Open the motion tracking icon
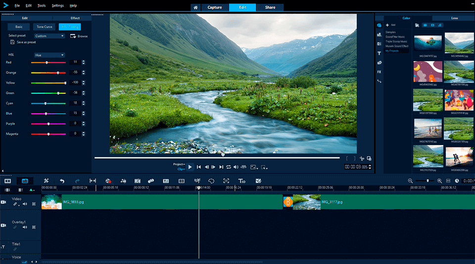Image resolution: width=475 pixels, height=264 pixels. pos(151,181)
